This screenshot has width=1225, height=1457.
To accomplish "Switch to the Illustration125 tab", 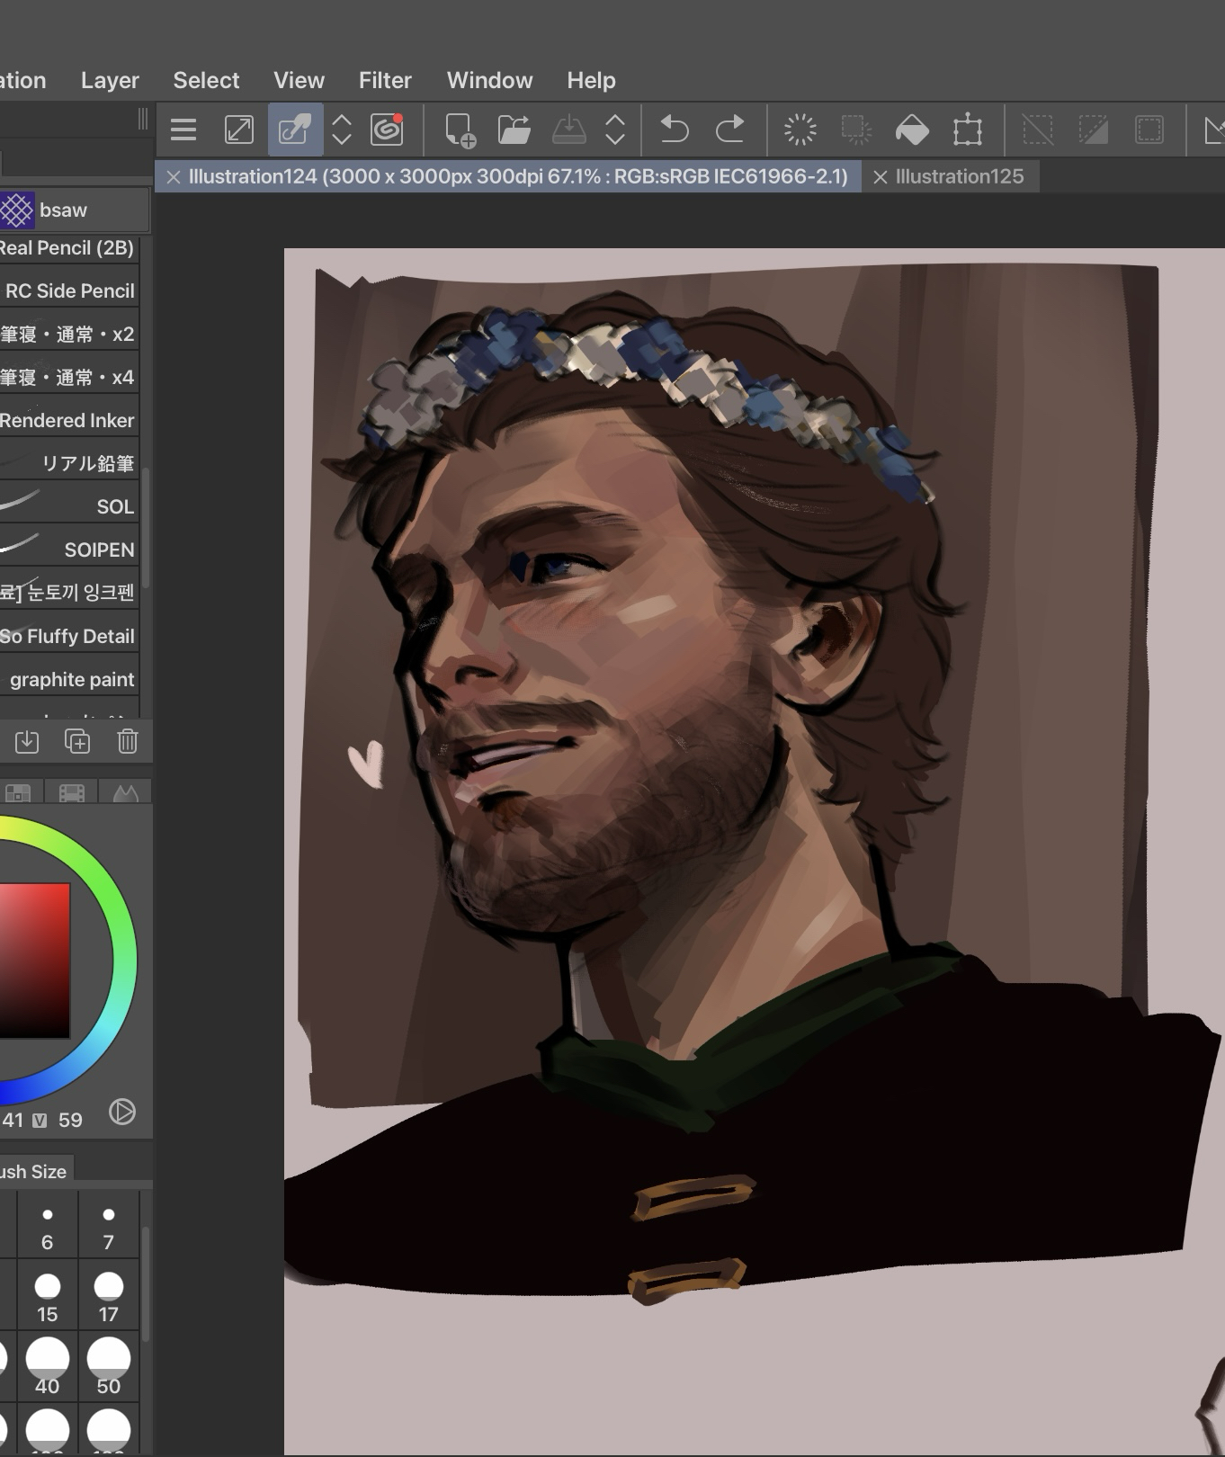I will [x=959, y=177].
